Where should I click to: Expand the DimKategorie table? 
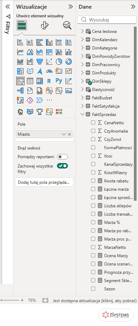82,48
